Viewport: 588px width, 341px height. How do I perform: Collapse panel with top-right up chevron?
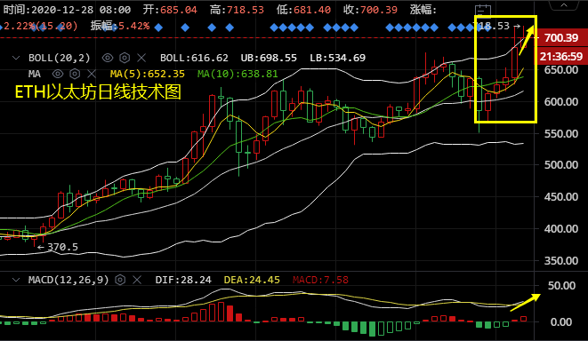point(564,4)
